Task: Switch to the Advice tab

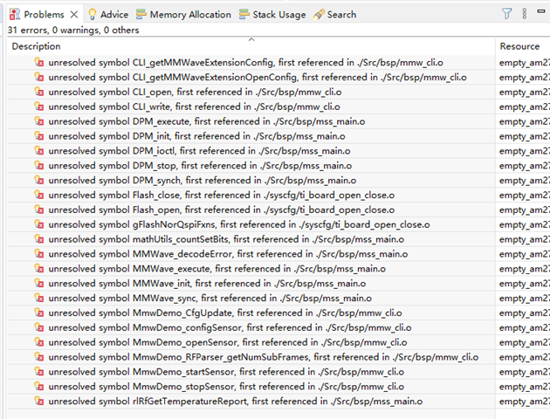Action: pos(107,15)
